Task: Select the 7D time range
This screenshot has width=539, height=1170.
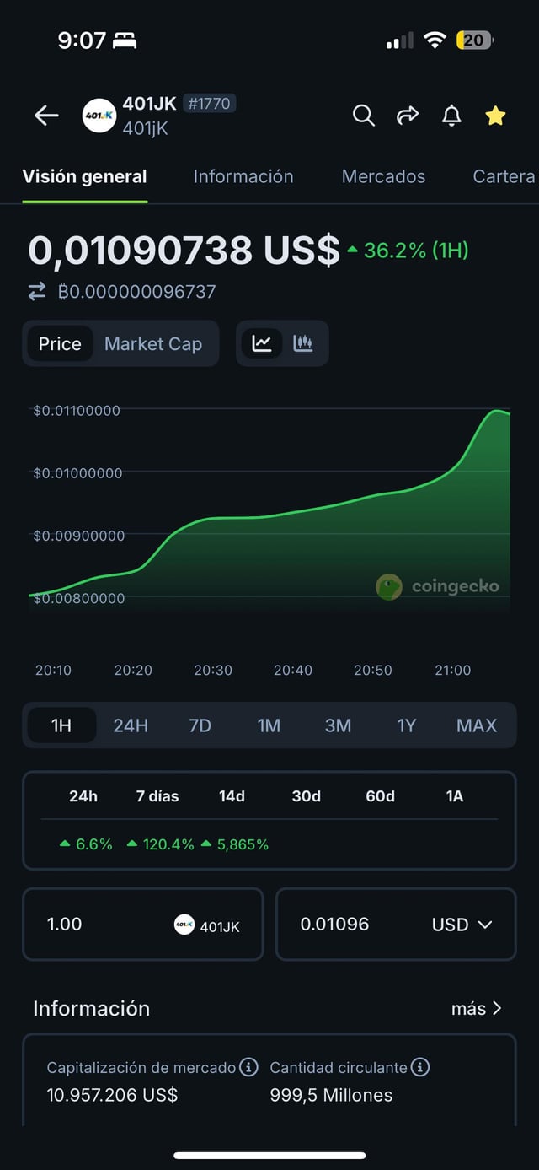Action: tap(200, 725)
